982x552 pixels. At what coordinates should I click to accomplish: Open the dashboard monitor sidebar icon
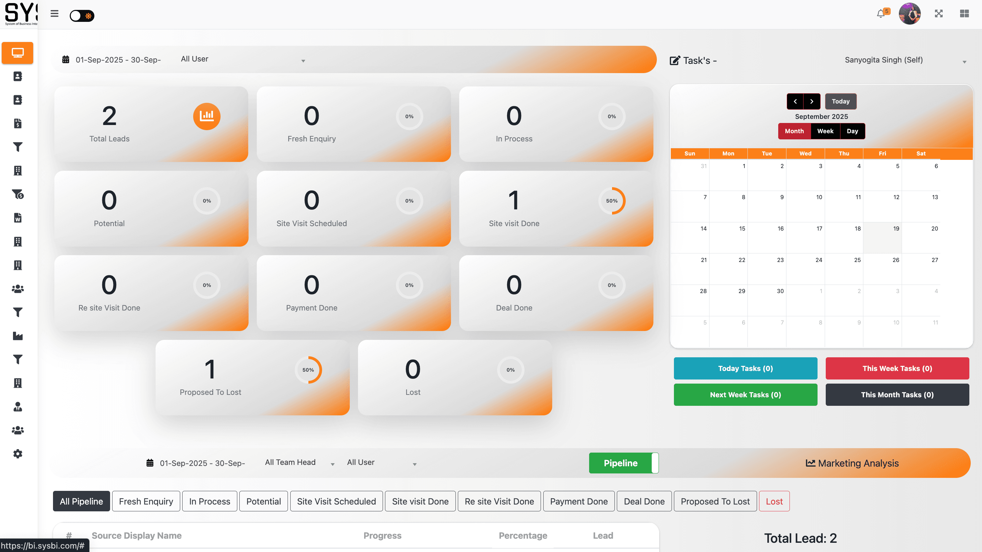17,53
